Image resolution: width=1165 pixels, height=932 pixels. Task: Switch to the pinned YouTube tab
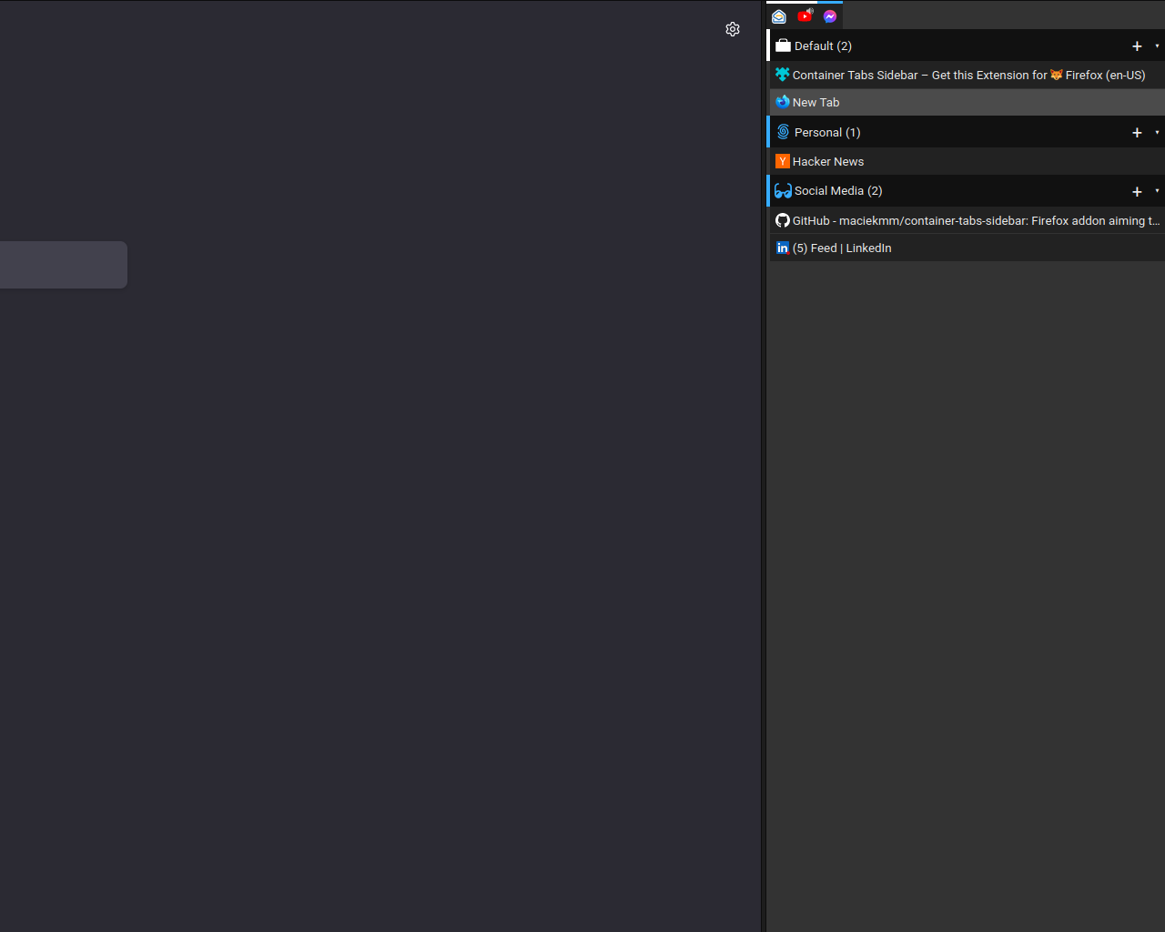[x=805, y=16]
